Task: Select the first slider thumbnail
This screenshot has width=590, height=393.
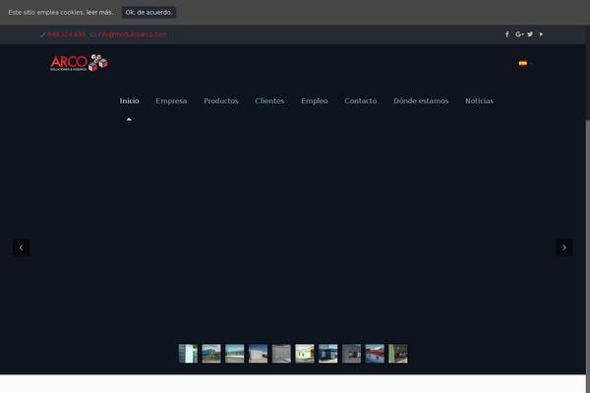Action: [188, 354]
